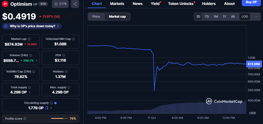Click the Market cap info icon

(x=29, y=39)
